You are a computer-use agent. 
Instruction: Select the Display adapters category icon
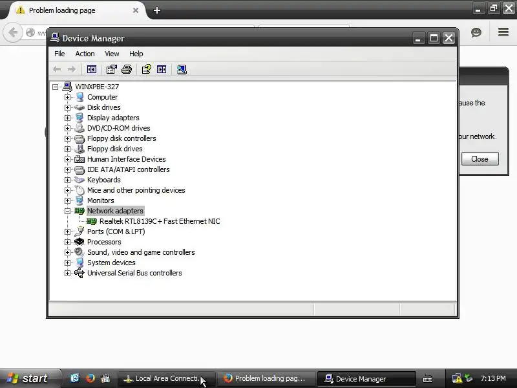(x=79, y=118)
